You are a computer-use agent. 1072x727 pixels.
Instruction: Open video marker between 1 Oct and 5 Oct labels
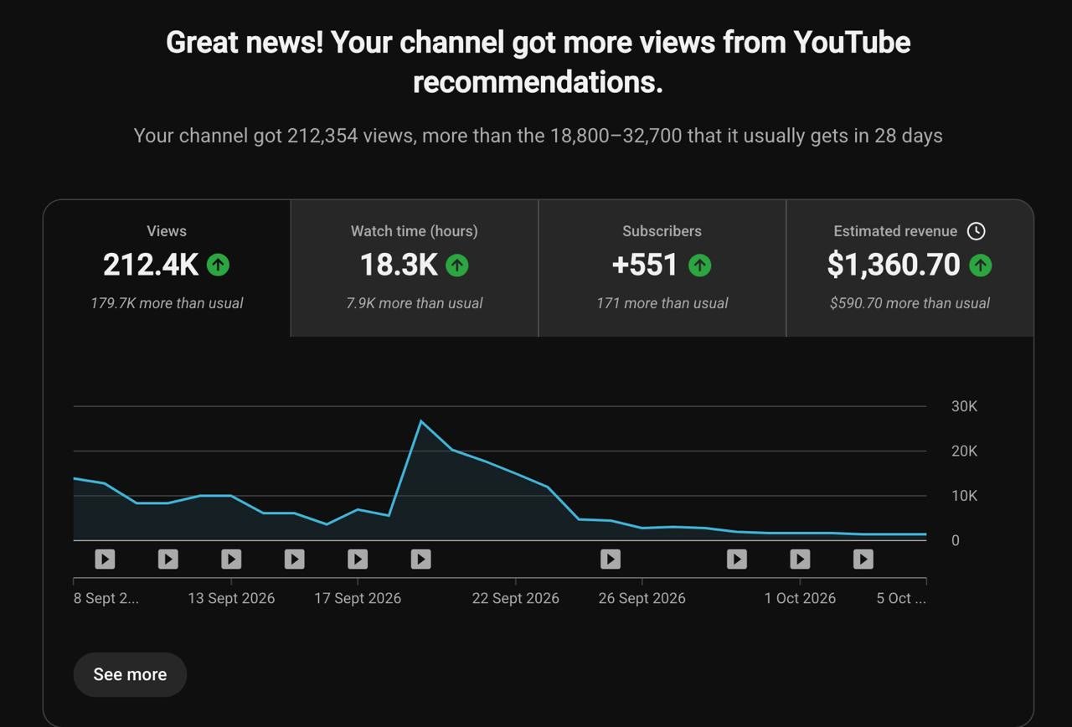(x=863, y=559)
